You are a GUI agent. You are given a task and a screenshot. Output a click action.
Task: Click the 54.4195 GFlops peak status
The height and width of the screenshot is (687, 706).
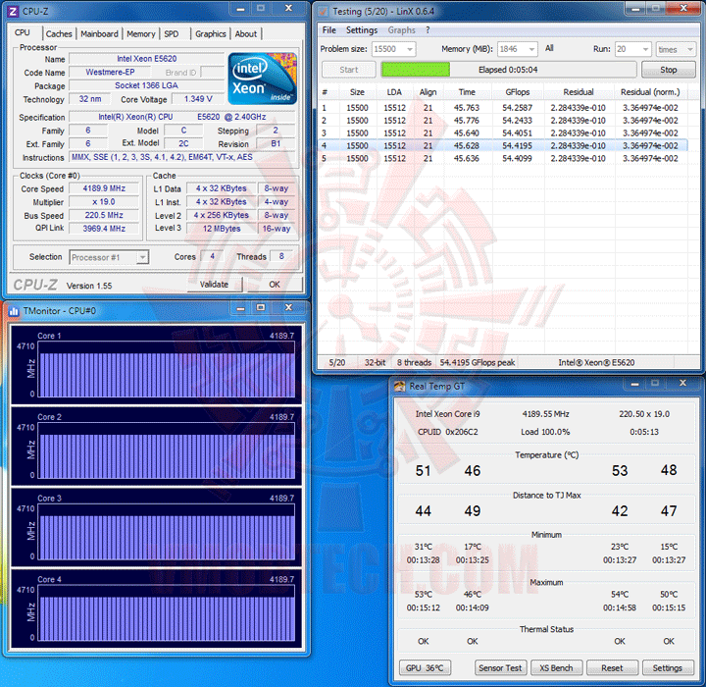click(478, 363)
